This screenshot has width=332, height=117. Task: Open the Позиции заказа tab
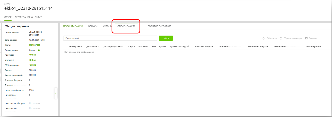click(73, 26)
